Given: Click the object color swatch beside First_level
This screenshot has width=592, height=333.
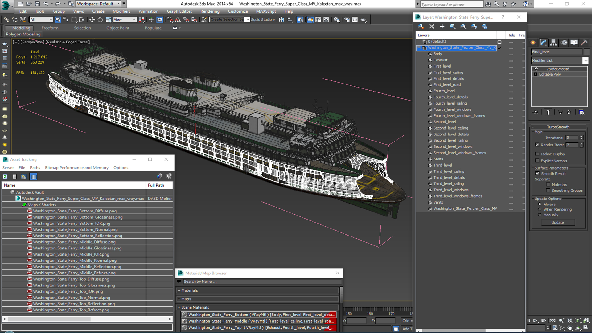Looking at the screenshot, I should [586, 52].
